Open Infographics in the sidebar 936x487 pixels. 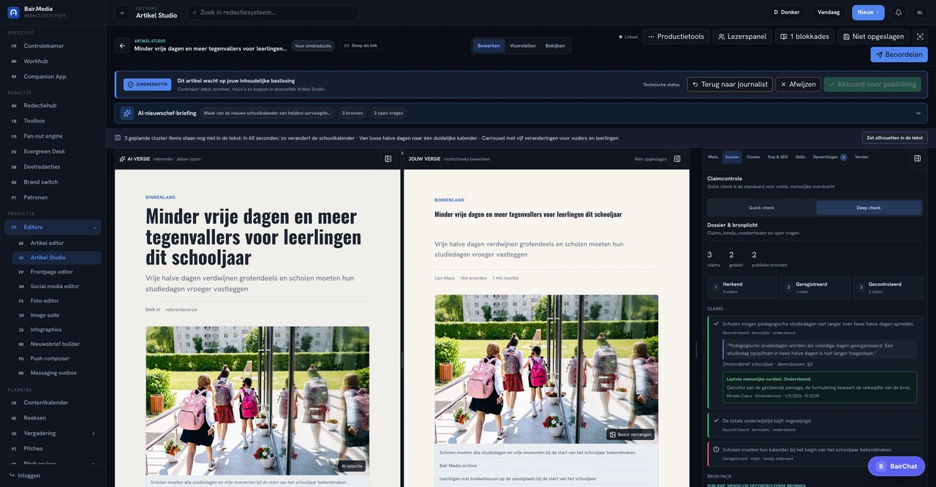pyautogui.click(x=57, y=330)
